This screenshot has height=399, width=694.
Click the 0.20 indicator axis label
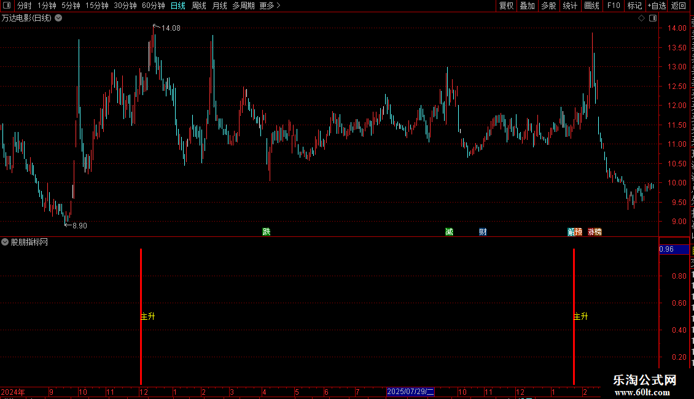click(679, 357)
